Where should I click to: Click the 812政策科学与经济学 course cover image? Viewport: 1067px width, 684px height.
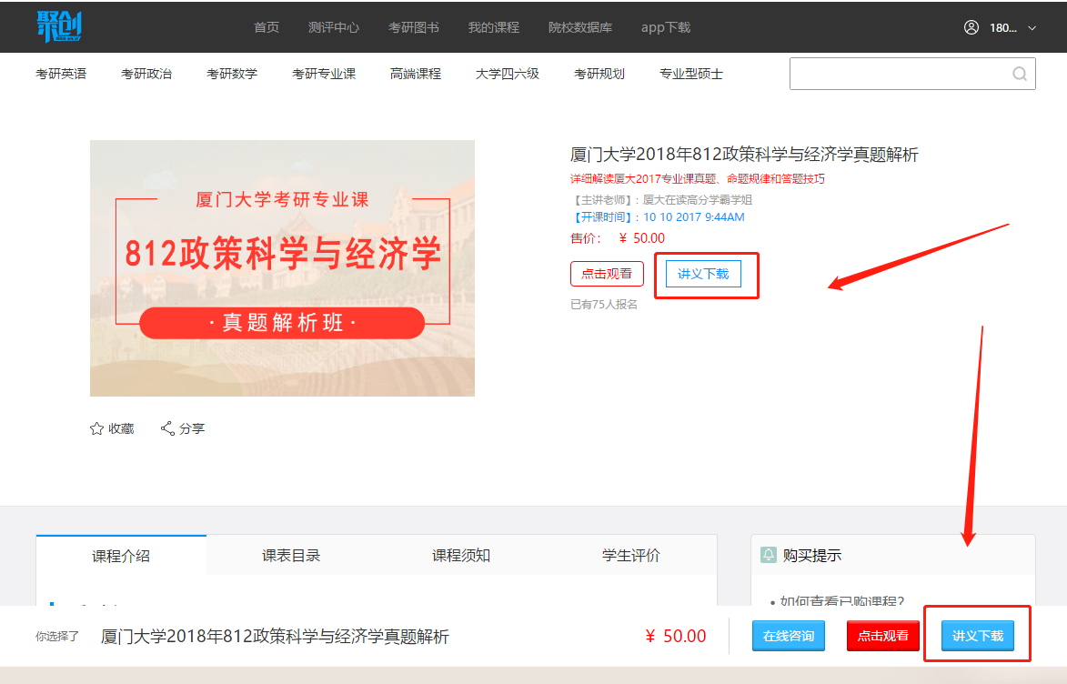pos(282,268)
